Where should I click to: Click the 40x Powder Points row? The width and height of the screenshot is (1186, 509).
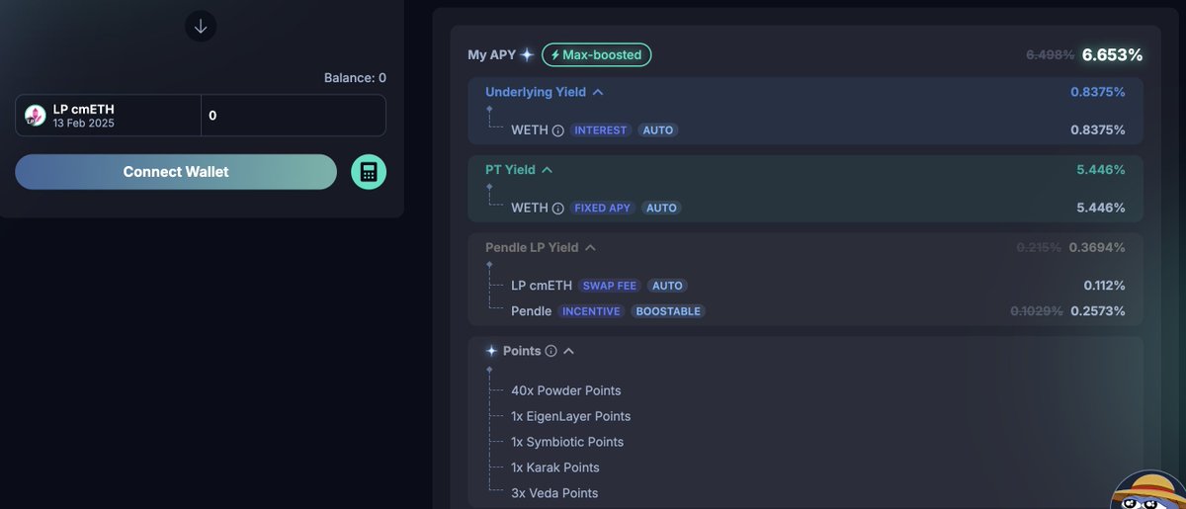click(566, 390)
